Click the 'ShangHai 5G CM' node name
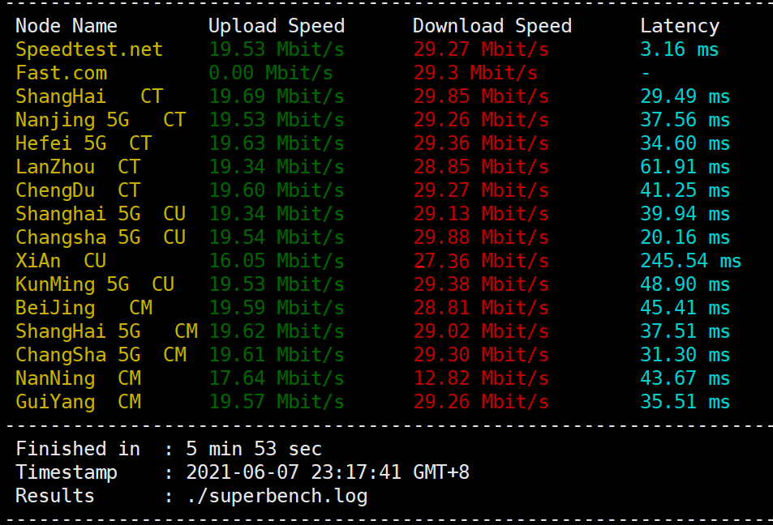 point(106,331)
